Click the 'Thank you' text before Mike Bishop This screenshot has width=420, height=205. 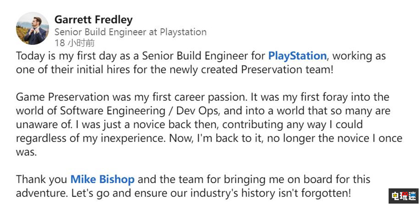(41, 180)
